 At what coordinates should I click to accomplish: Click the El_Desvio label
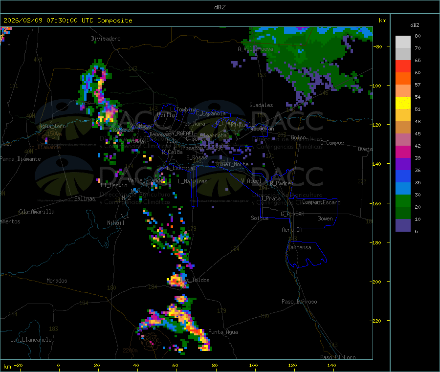pyautogui.click(x=114, y=185)
